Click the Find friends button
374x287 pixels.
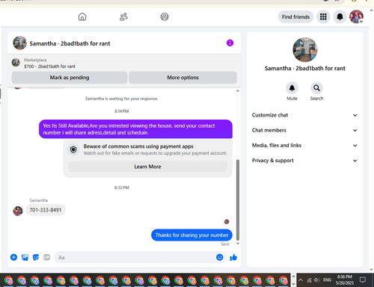tap(295, 17)
